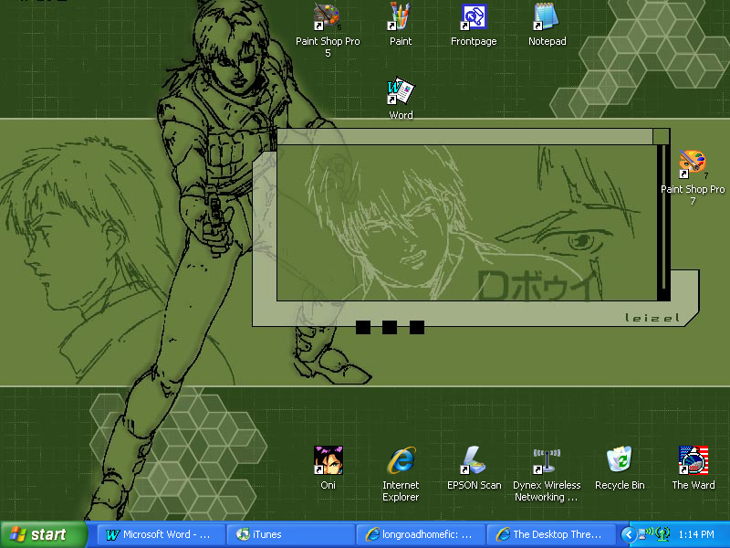Select the Recycle Bin icon
This screenshot has height=548, width=730.
[x=620, y=468]
